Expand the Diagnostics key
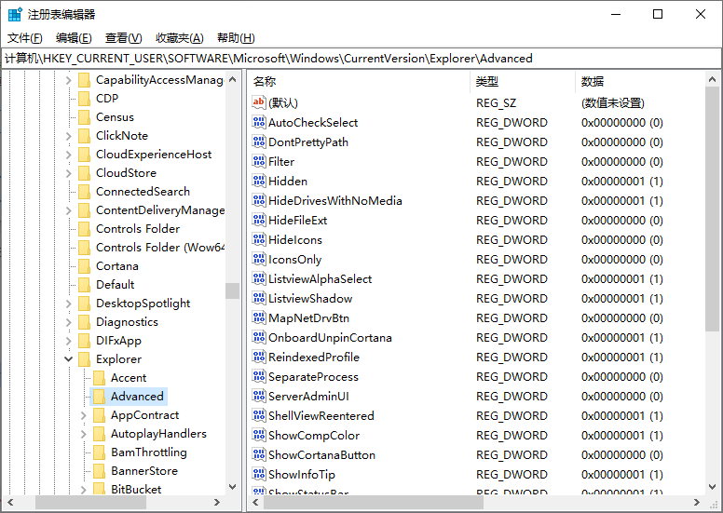This screenshot has width=723, height=513. pos(69,322)
